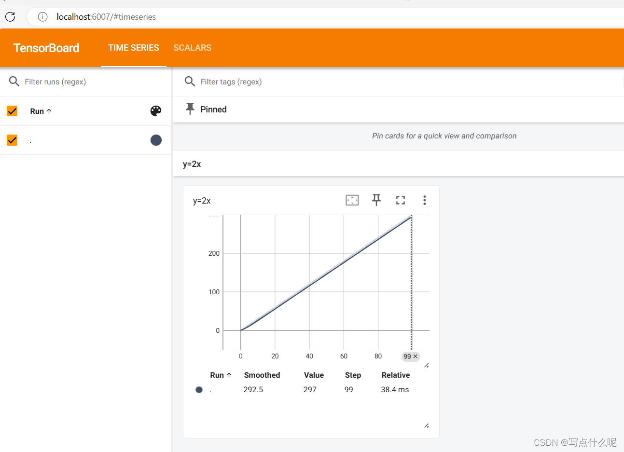Viewport: 624px width, 452px height.
Task: Sort runs by the Run column header
Action: 41,111
